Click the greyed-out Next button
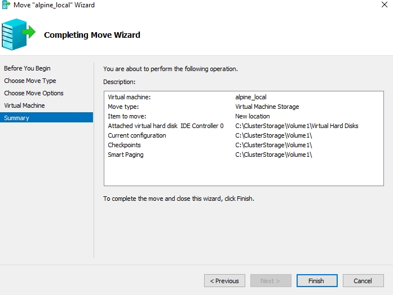This screenshot has height=295, width=393. point(270,281)
